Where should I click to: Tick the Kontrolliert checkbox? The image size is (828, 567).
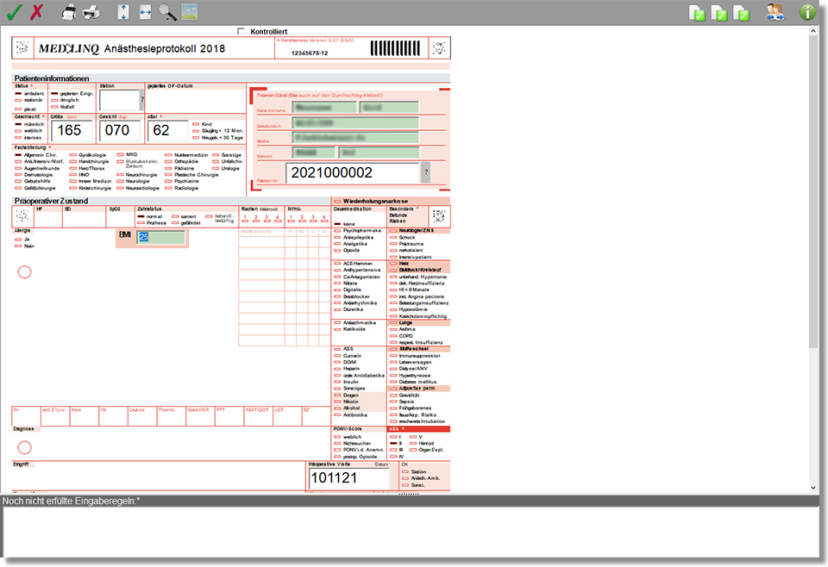pos(241,32)
